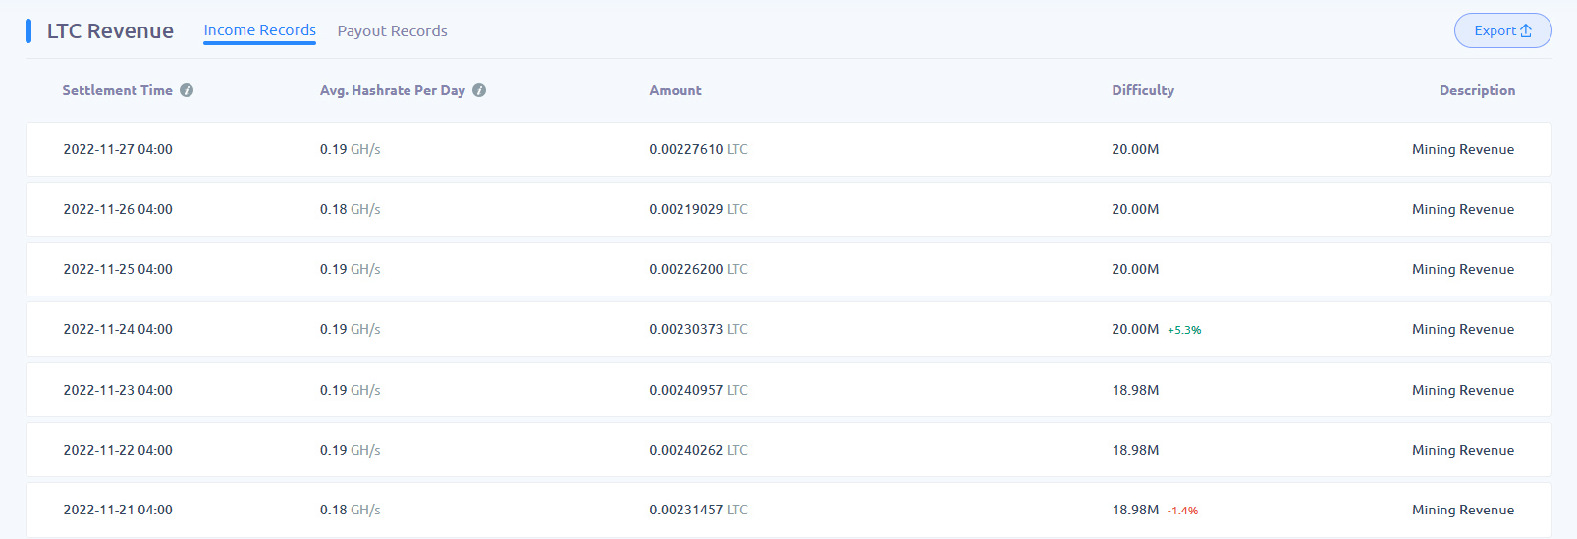Click the +5.3% difficulty change label
The width and height of the screenshot is (1577, 539).
pos(1184,330)
